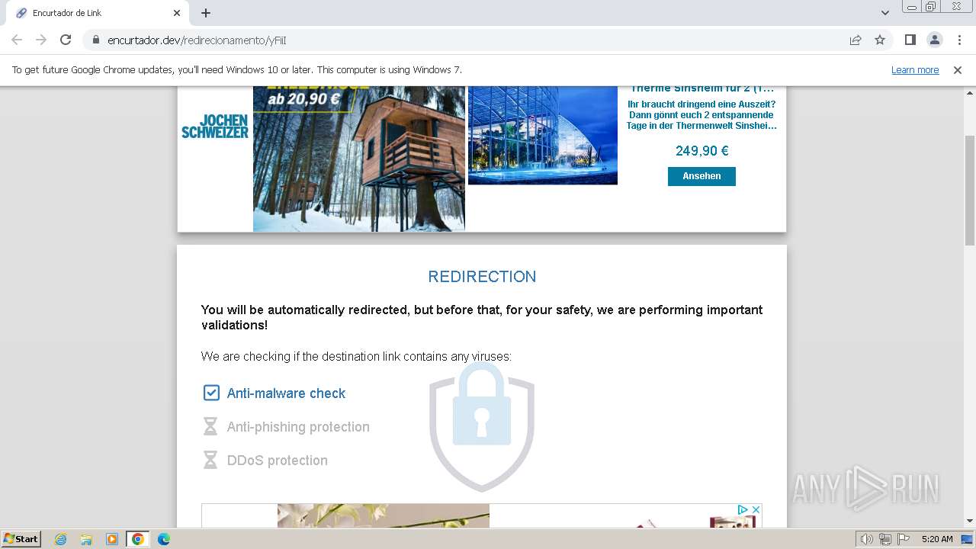Click the Anti-malware check label

coord(286,393)
